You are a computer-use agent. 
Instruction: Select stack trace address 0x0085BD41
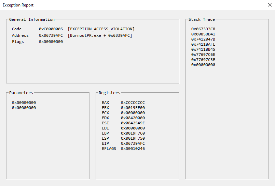tap(203, 34)
